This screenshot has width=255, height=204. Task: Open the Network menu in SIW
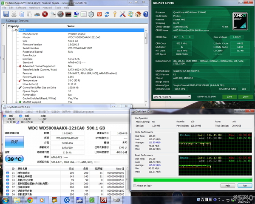48,8
